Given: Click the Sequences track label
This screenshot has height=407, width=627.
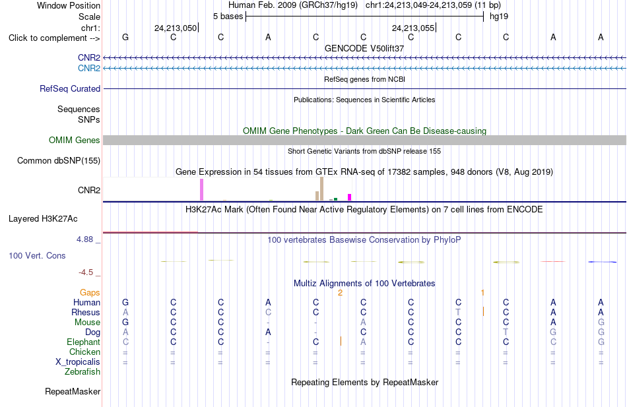Looking at the screenshot, I should pos(79,109).
